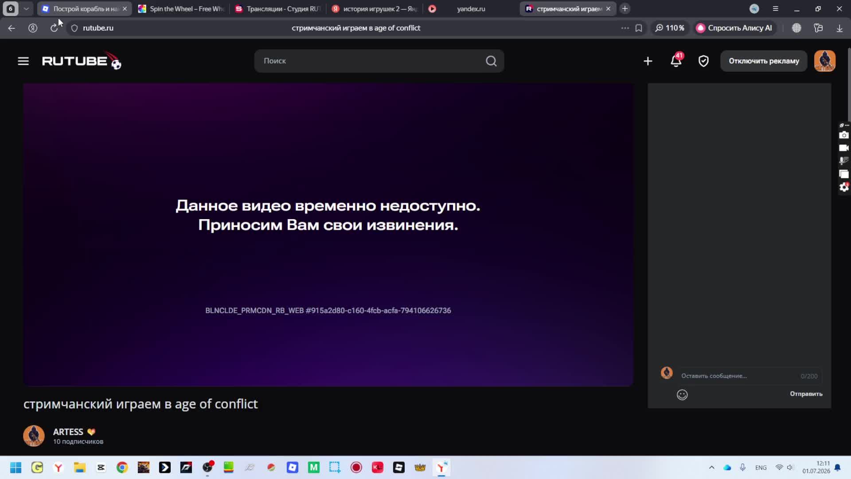Open the browser main menu three lines
Viewport: 851px width, 479px height.
[x=775, y=8]
